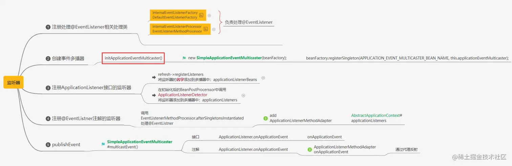Click the SimpleApplicationEventMulticaster #multicastEvent() text
512x166 pixels.
click(140, 144)
